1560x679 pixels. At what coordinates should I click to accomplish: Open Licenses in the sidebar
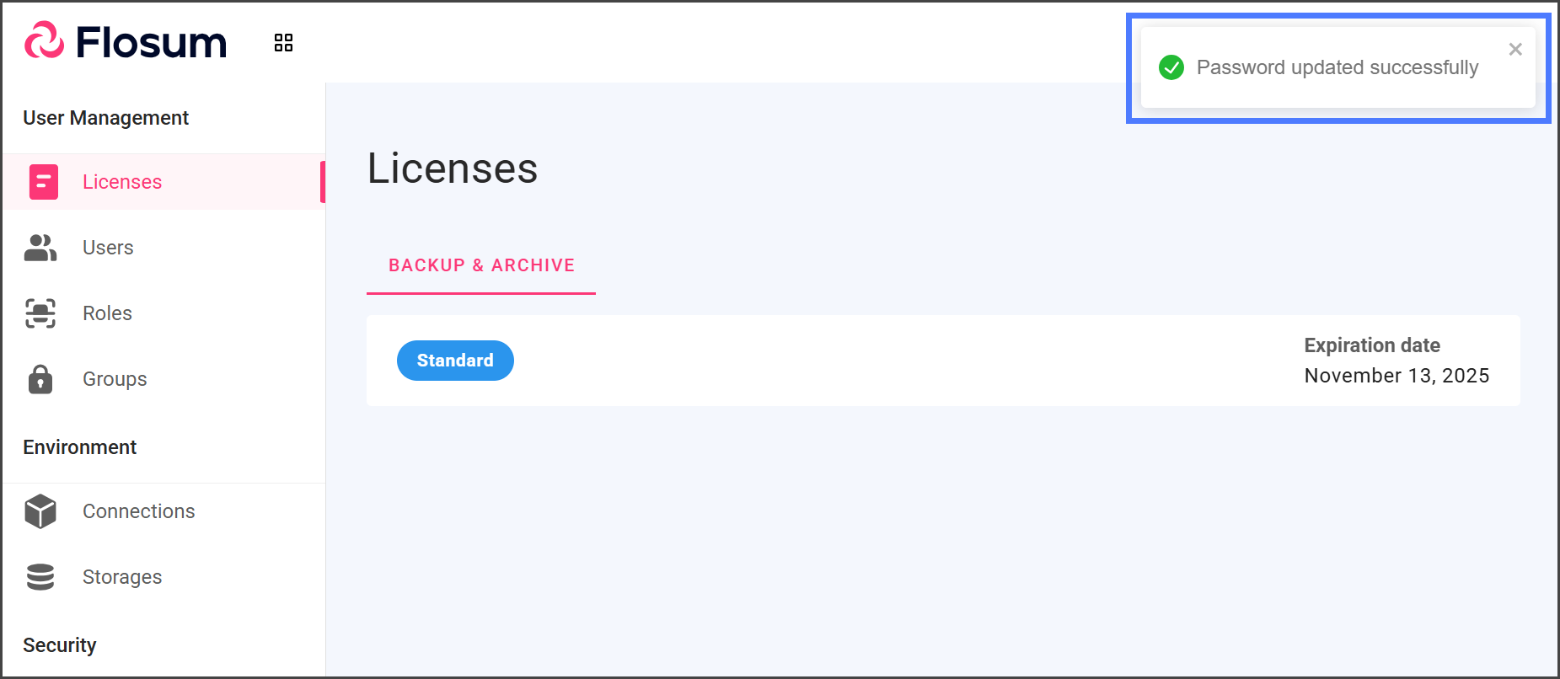122,182
